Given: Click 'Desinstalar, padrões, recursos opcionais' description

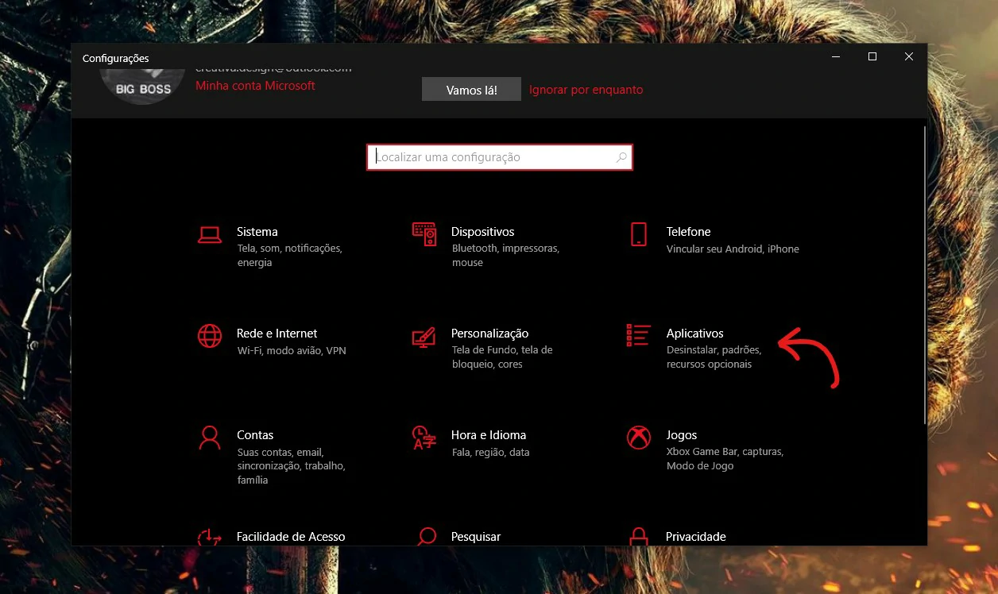Looking at the screenshot, I should click(714, 357).
